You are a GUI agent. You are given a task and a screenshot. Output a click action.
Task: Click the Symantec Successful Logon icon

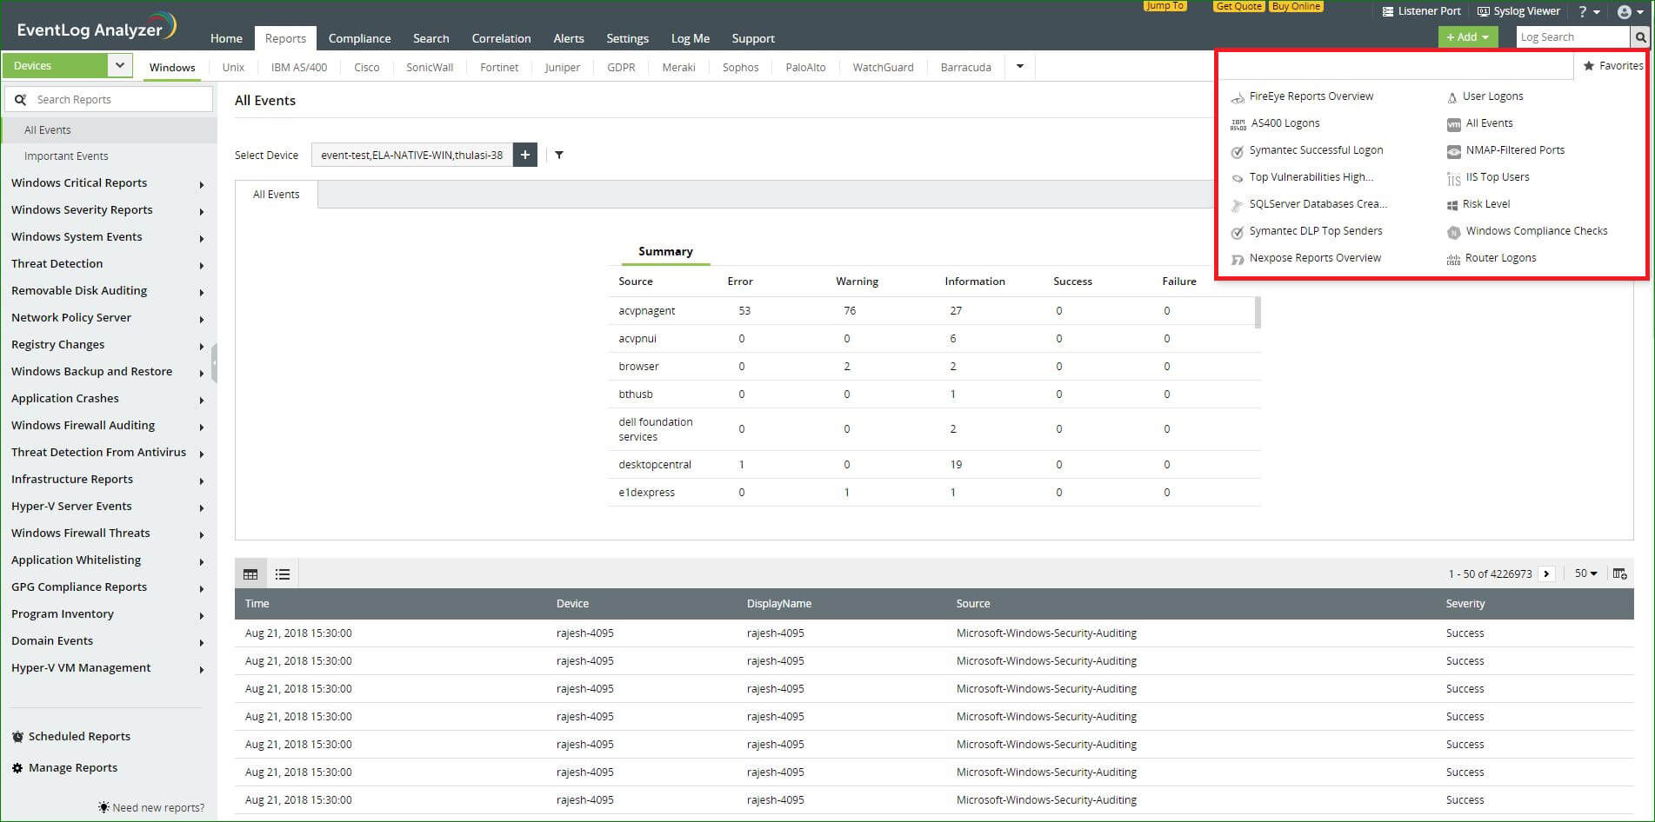1238,151
